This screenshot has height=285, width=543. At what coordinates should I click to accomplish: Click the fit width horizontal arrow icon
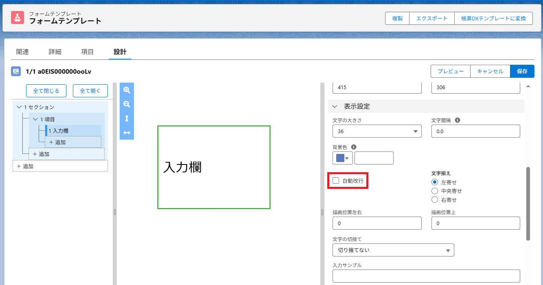[x=127, y=133]
